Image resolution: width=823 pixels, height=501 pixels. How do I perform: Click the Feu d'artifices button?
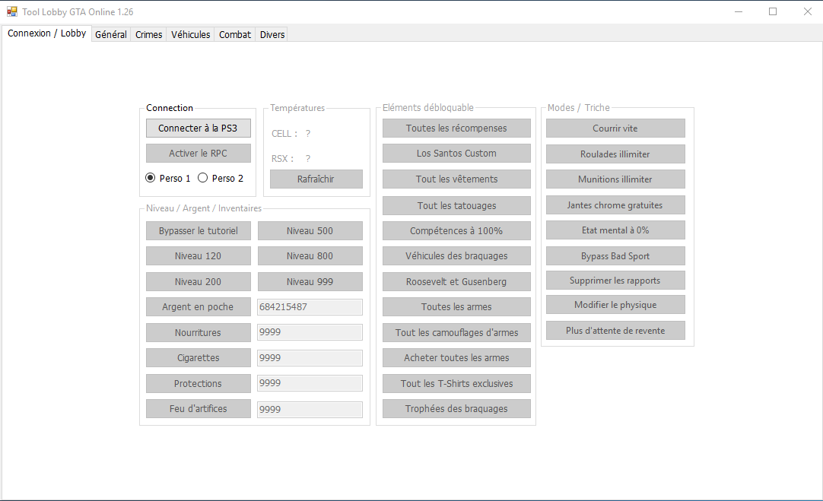[x=198, y=409]
